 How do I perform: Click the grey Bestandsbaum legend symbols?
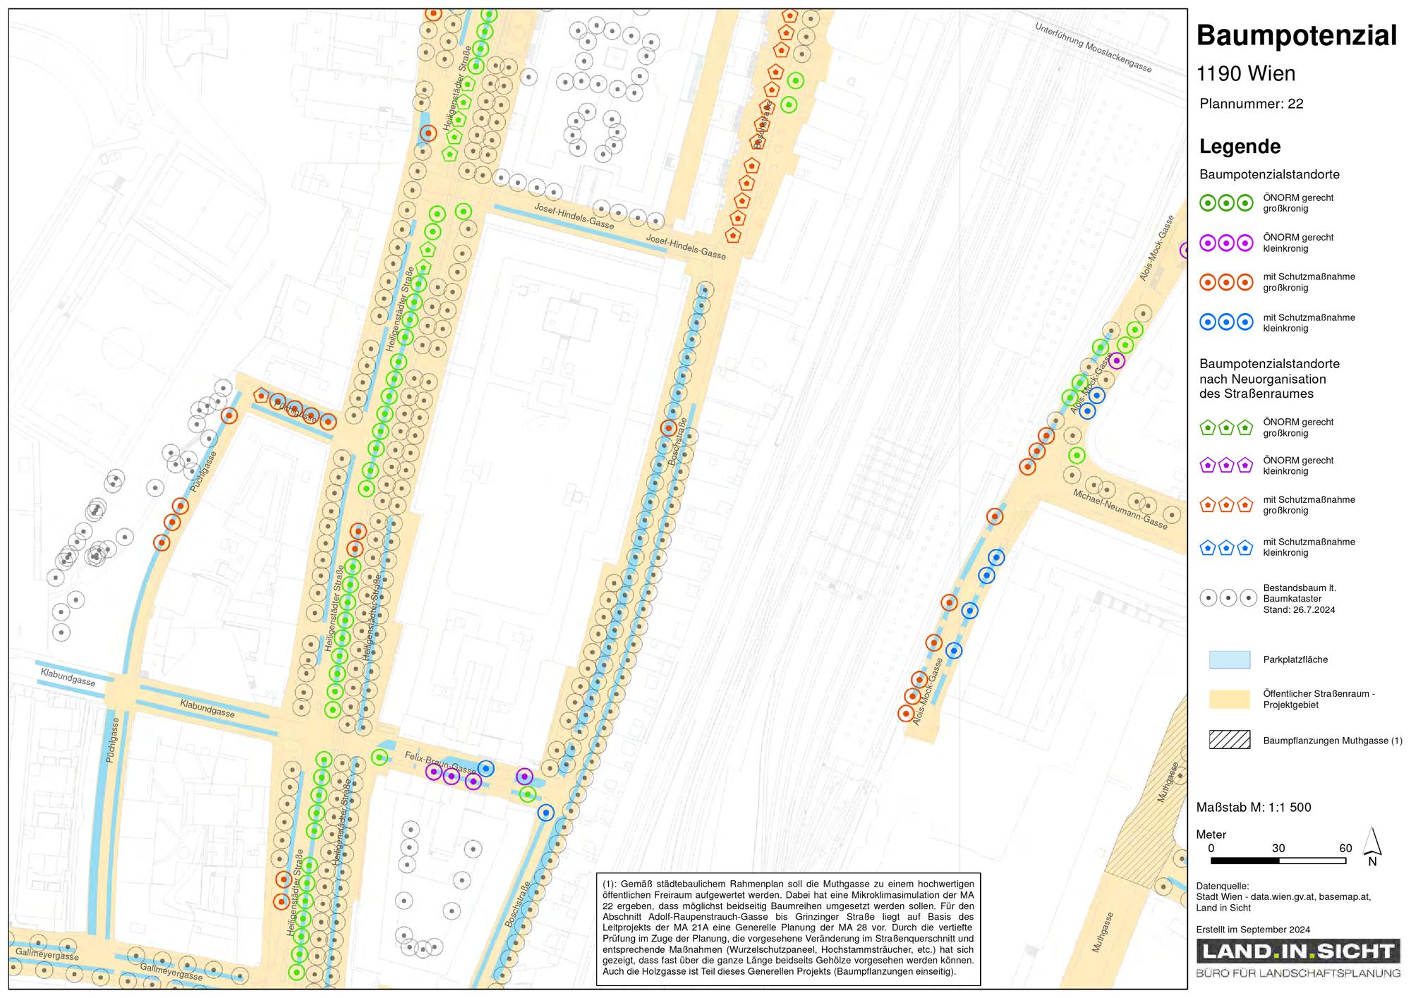pyautogui.click(x=1228, y=598)
